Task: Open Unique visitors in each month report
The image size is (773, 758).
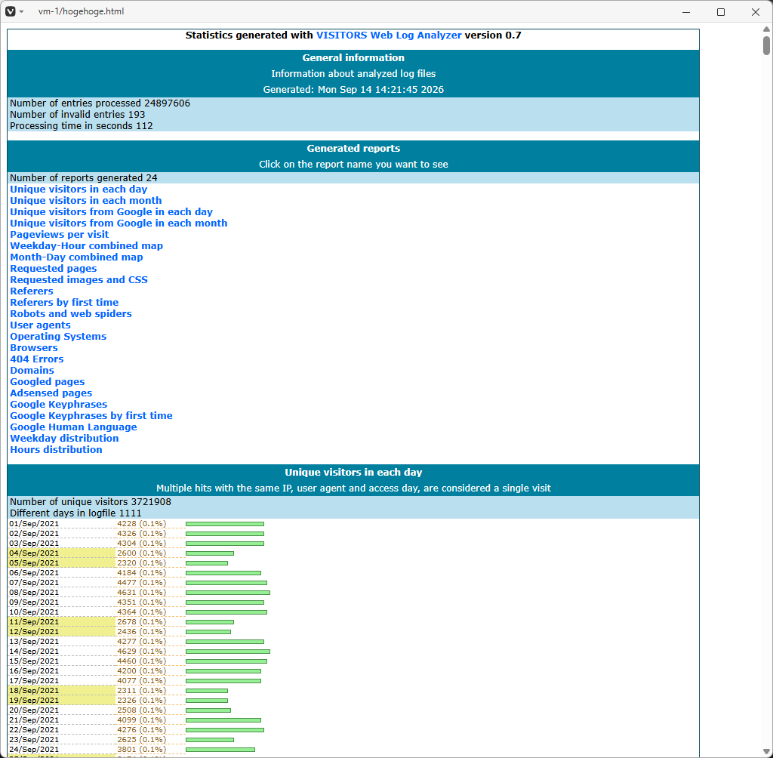Action: pos(86,201)
